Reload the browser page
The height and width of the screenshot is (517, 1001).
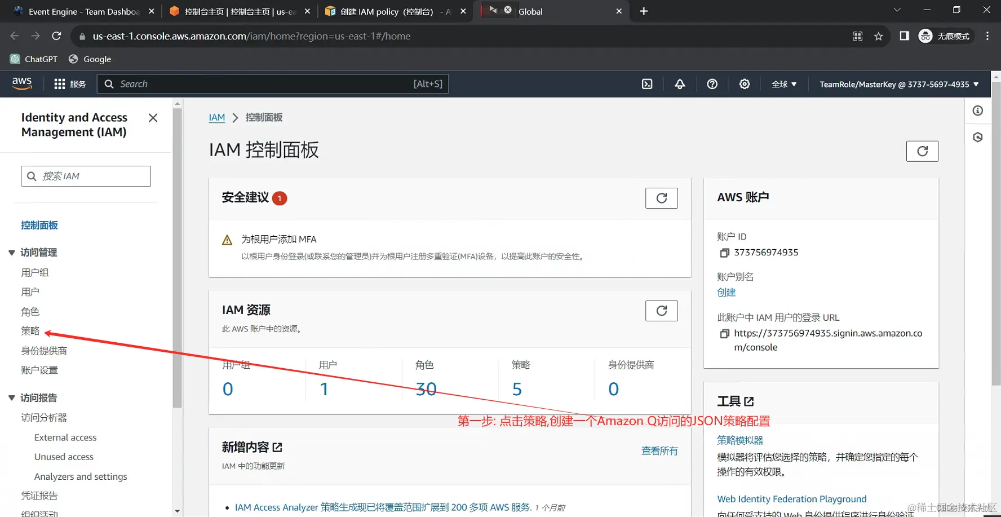point(56,36)
